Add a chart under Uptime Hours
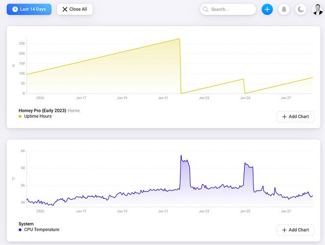Image resolution: width=325 pixels, height=245 pixels. pos(296,117)
